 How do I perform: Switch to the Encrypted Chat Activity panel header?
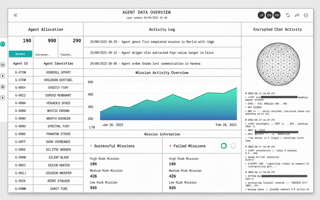click(277, 29)
